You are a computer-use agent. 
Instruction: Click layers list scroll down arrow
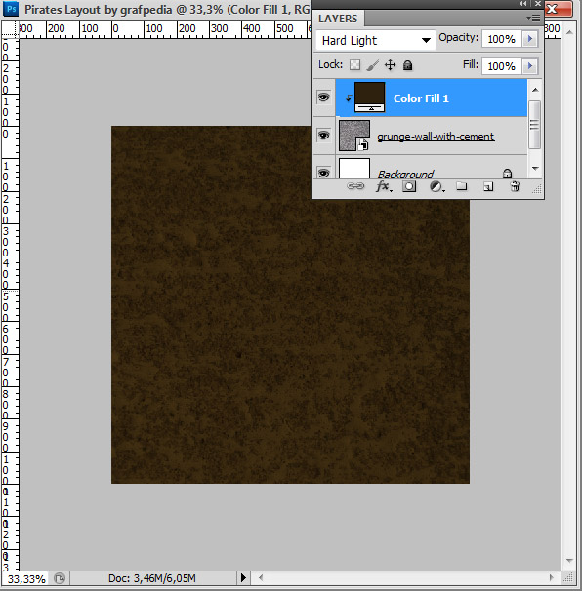tap(535, 169)
